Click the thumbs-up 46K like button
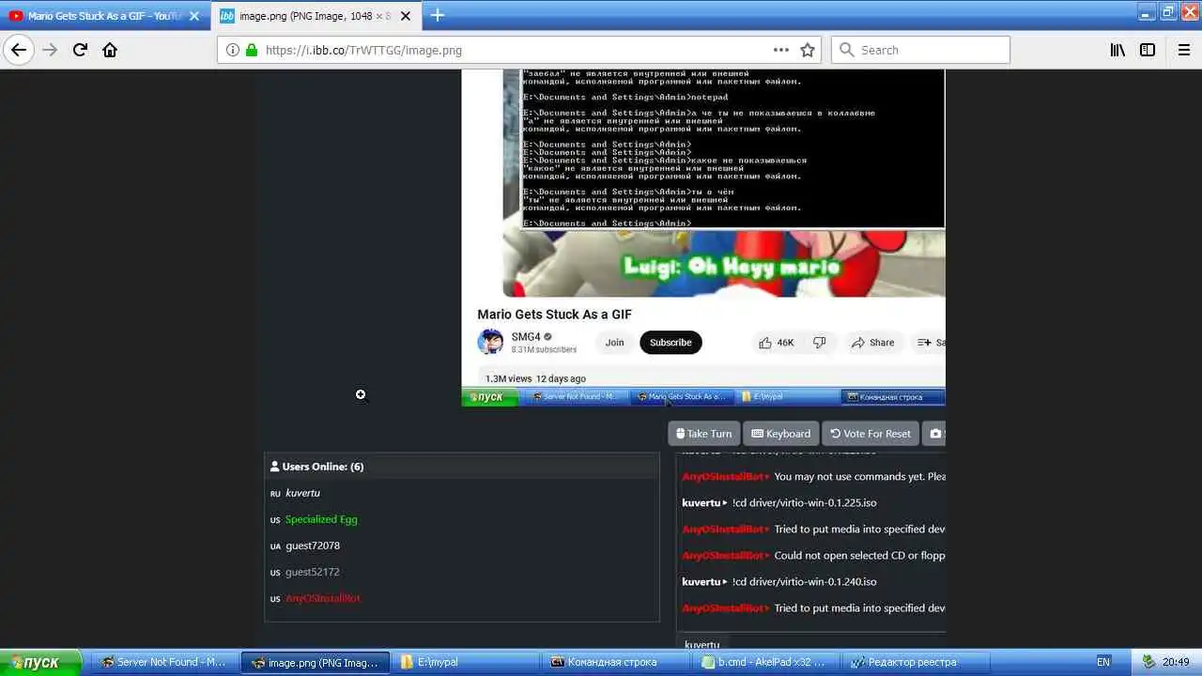 777,343
